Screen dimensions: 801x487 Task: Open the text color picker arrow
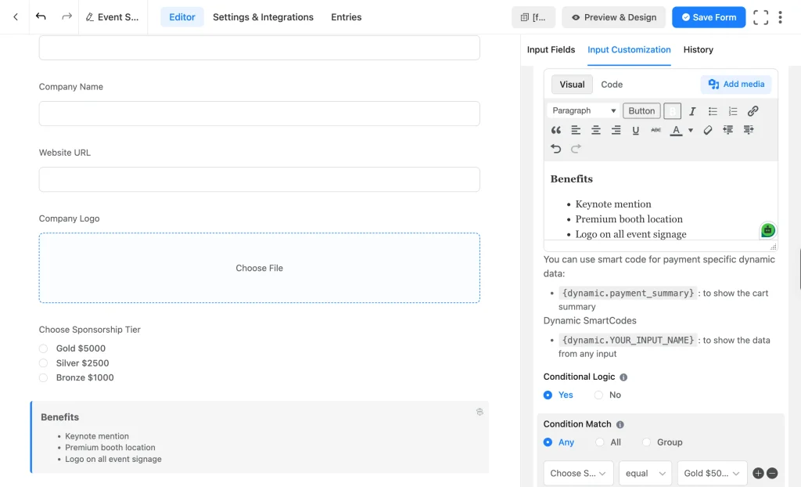click(691, 130)
